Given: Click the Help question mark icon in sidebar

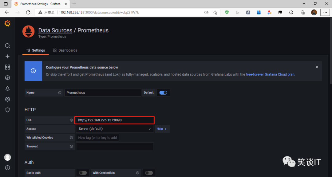Looking at the screenshot, I should pos(7,168).
